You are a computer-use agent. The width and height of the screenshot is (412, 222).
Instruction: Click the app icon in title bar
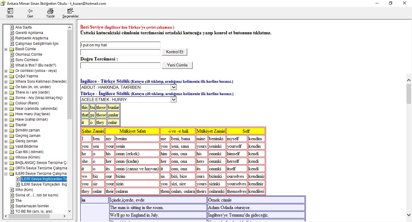coord(3,3)
